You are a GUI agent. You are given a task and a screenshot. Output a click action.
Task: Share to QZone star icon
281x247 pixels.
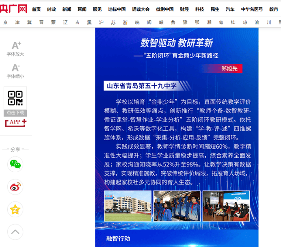coord(15,209)
